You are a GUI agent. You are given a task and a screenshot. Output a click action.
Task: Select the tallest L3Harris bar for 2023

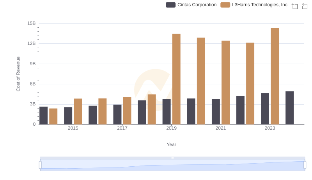(275, 76)
